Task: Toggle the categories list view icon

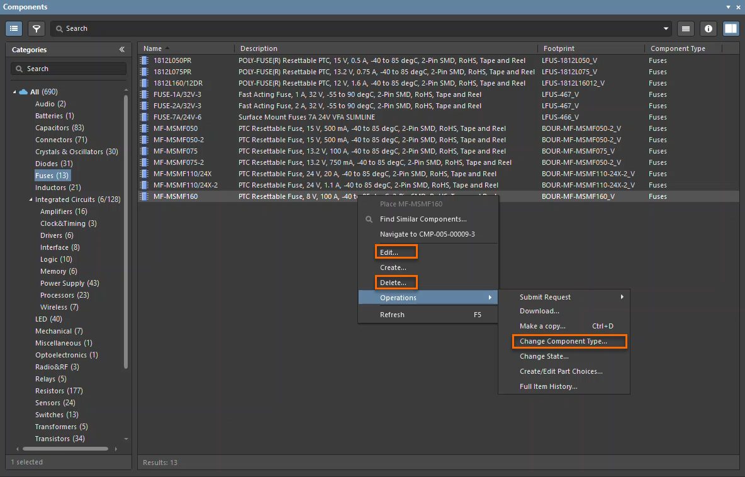Action: [14, 28]
